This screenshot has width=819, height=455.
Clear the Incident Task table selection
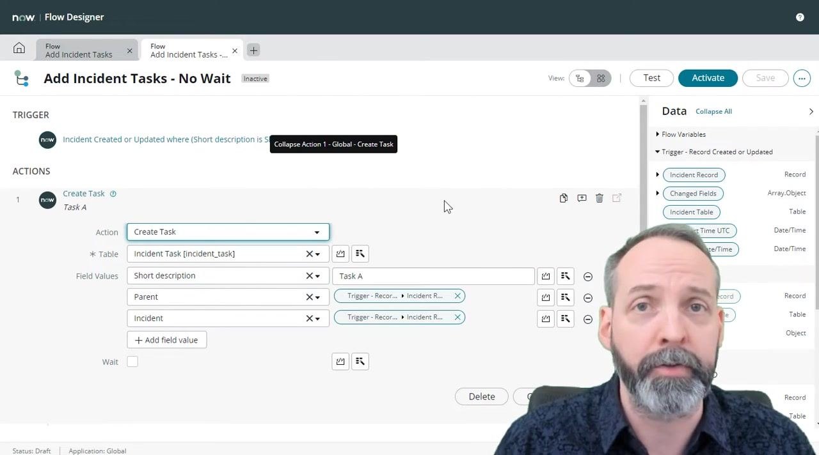pyautogui.click(x=309, y=254)
